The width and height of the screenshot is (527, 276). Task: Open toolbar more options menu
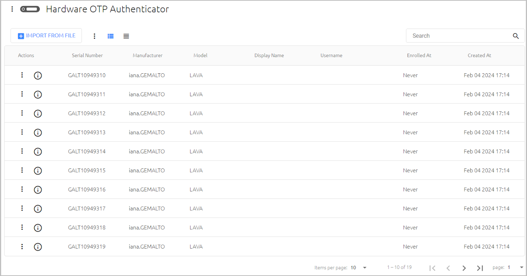click(x=94, y=36)
